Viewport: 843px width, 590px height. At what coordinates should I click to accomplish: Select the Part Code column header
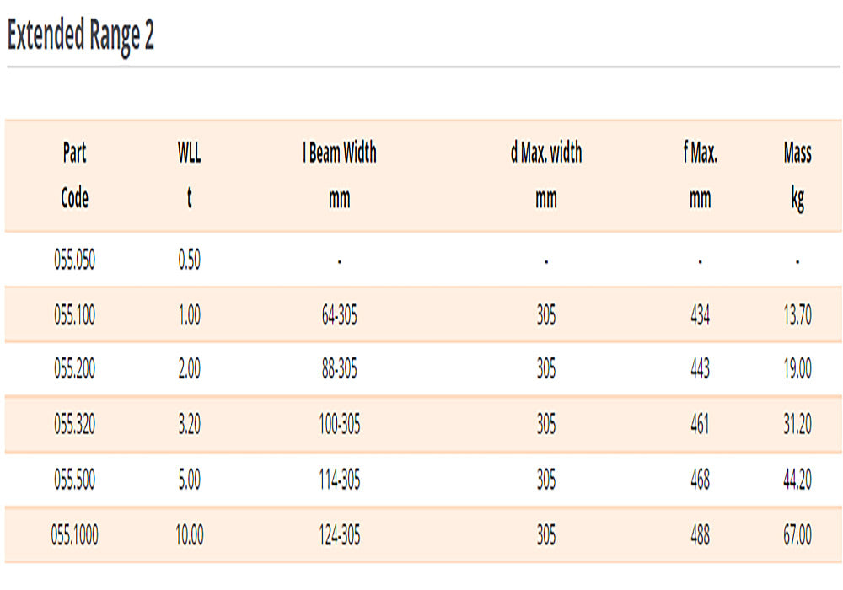click(74, 175)
